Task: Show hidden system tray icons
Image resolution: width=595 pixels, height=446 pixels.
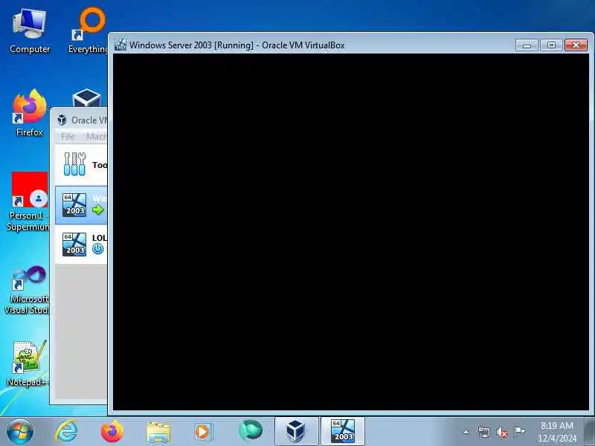Action: point(466,432)
